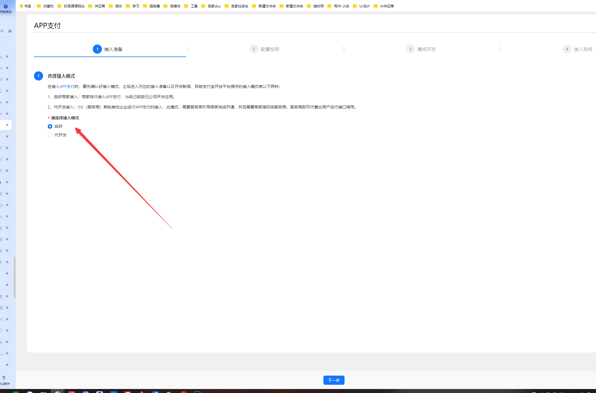Click the close-all-tabs icon beside search
596x393 pixels.
(x=10, y=31)
